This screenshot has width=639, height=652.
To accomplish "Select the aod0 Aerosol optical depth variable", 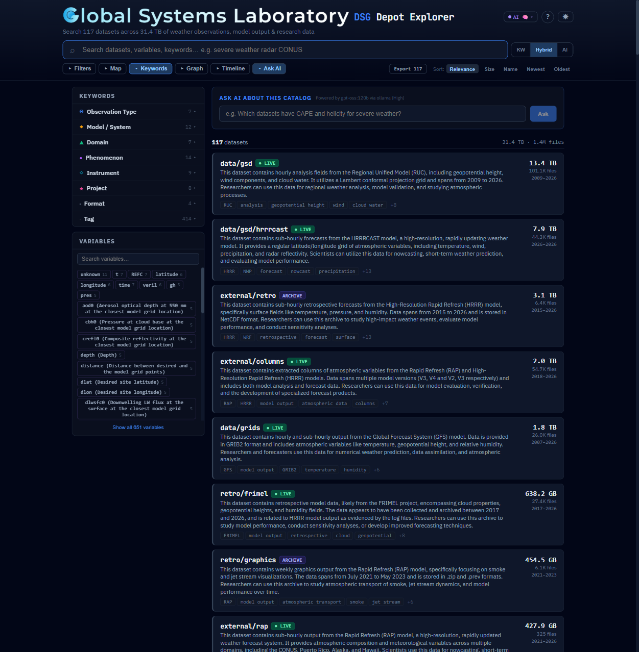I will (136, 309).
